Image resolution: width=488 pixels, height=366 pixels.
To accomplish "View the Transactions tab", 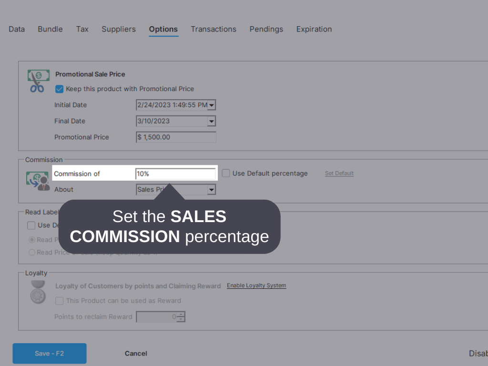I will point(213,29).
